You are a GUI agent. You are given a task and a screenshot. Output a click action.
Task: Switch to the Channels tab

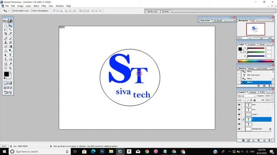tap(252, 92)
